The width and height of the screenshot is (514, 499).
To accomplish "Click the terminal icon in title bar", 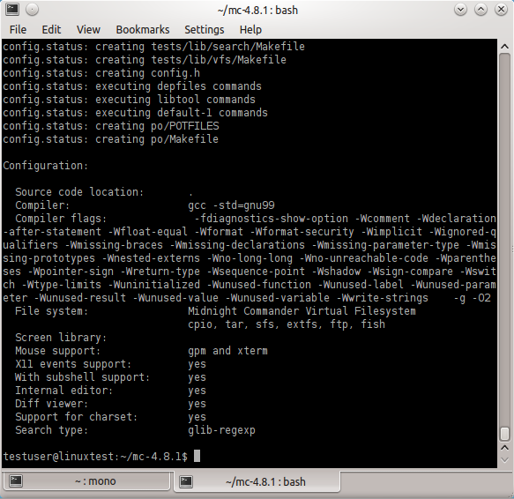I will coord(12,10).
